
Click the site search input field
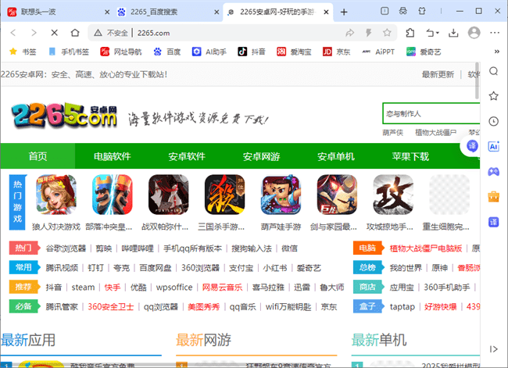click(x=430, y=114)
